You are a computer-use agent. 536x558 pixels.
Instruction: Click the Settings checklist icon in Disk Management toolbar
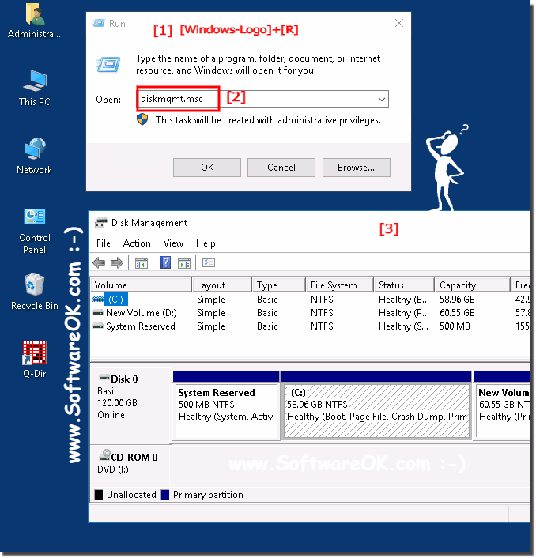(209, 262)
